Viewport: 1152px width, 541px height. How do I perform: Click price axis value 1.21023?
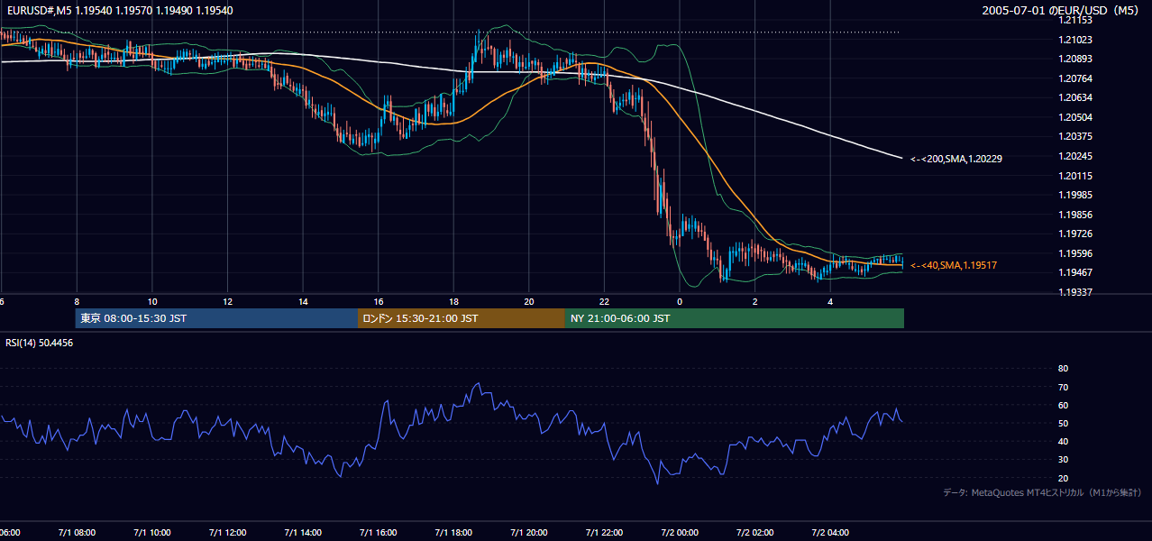coord(1075,40)
